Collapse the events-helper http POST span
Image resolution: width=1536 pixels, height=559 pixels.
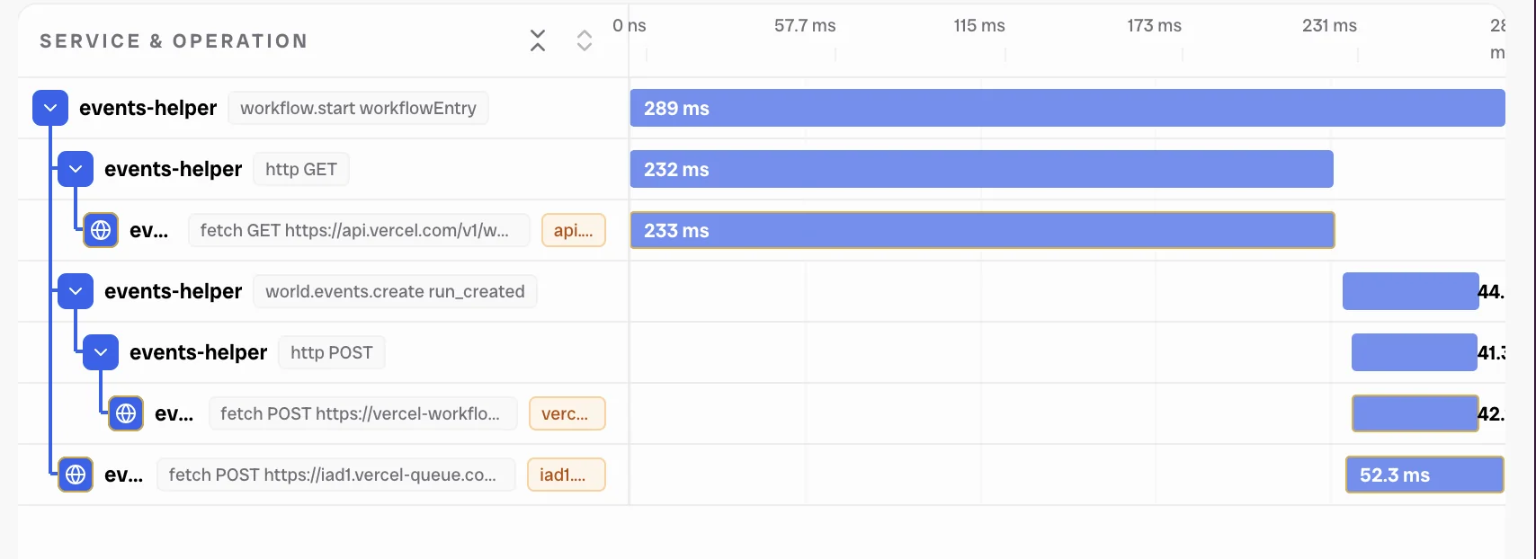(x=101, y=352)
